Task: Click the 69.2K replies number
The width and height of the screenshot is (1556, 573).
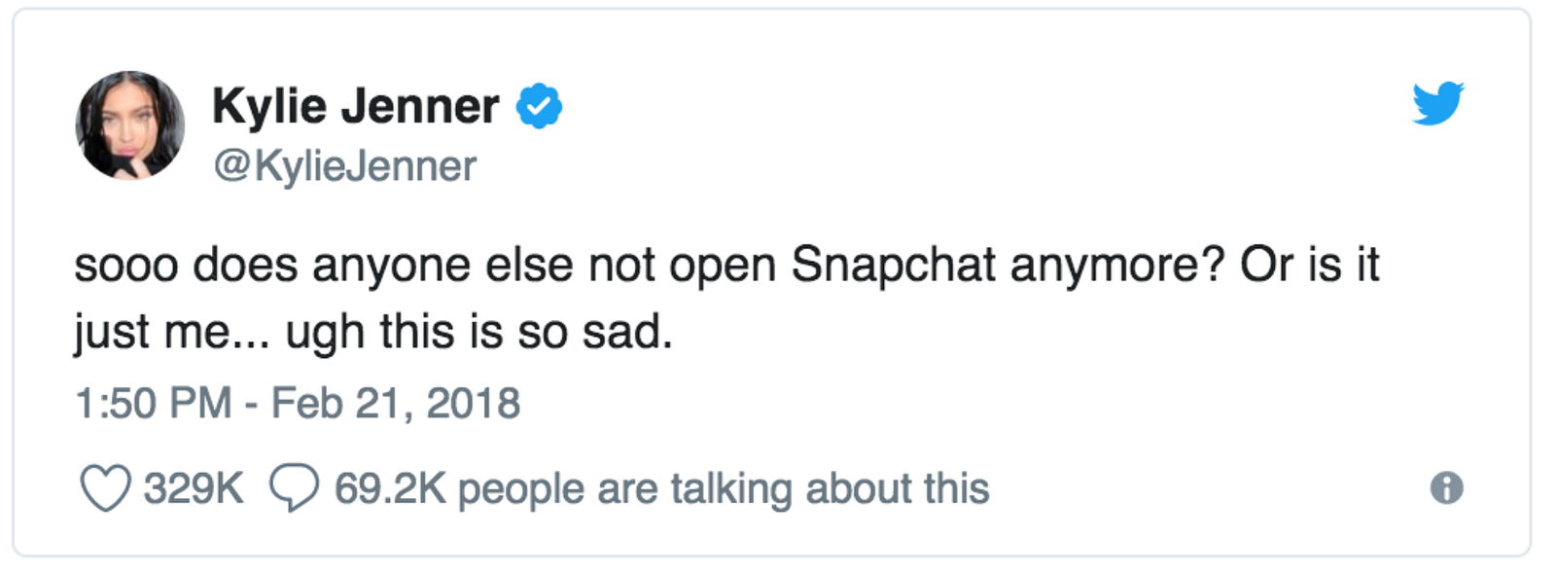Action: (x=389, y=488)
